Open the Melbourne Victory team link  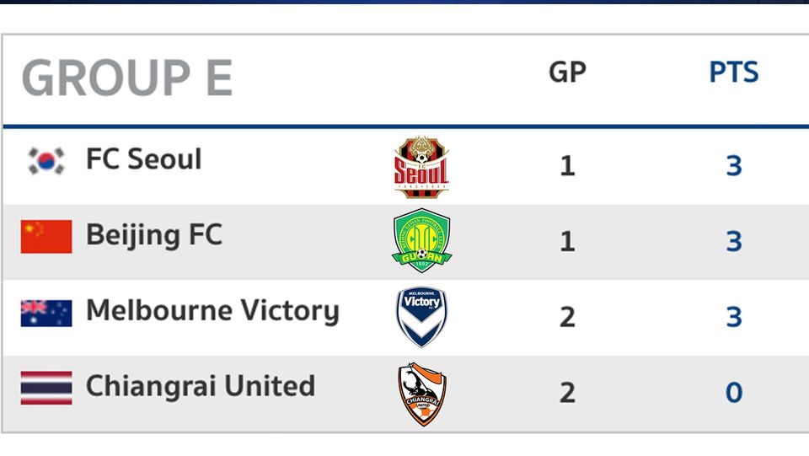coord(212,311)
